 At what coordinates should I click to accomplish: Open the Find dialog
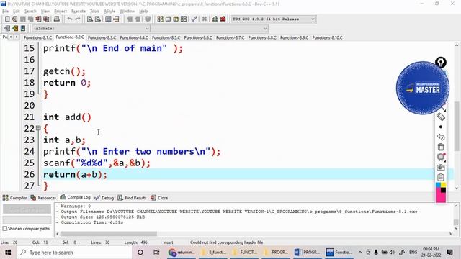90,19
